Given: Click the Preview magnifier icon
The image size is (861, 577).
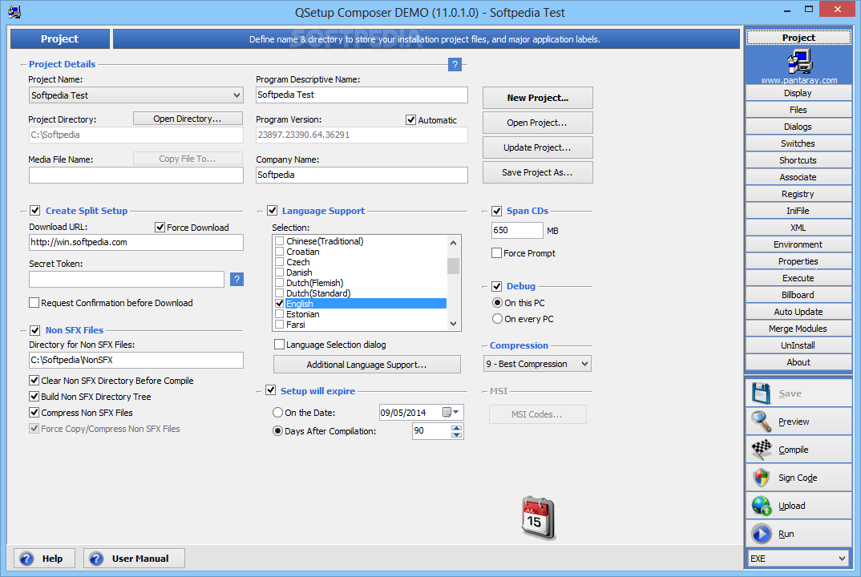Looking at the screenshot, I should tap(761, 422).
